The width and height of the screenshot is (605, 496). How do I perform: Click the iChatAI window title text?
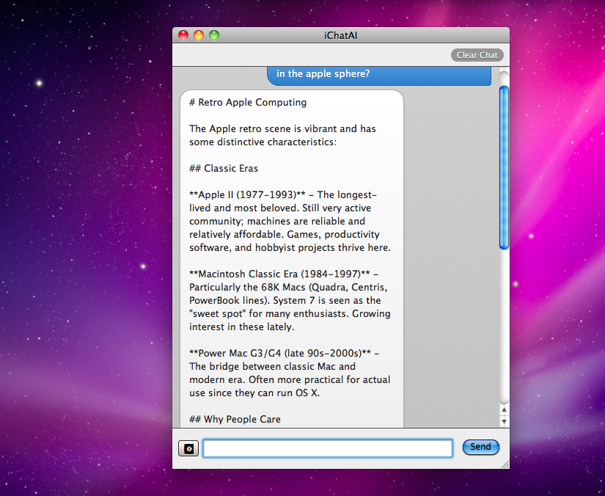click(x=340, y=35)
